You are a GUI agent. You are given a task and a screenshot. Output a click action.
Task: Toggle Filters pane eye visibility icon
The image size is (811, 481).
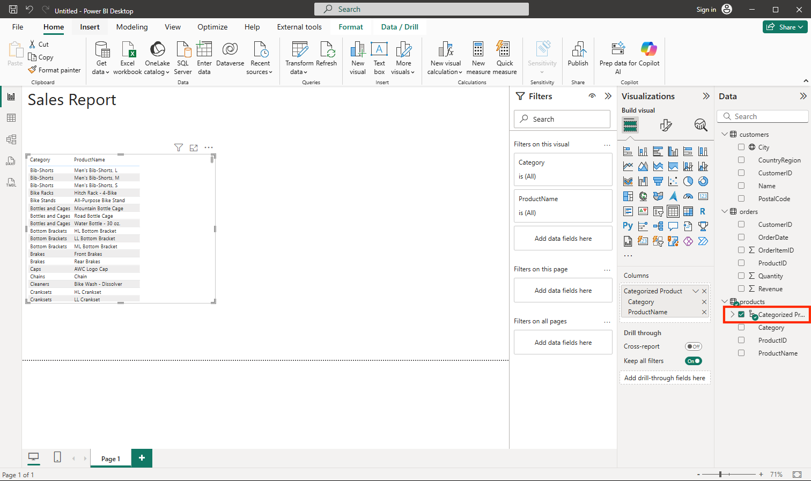(592, 96)
